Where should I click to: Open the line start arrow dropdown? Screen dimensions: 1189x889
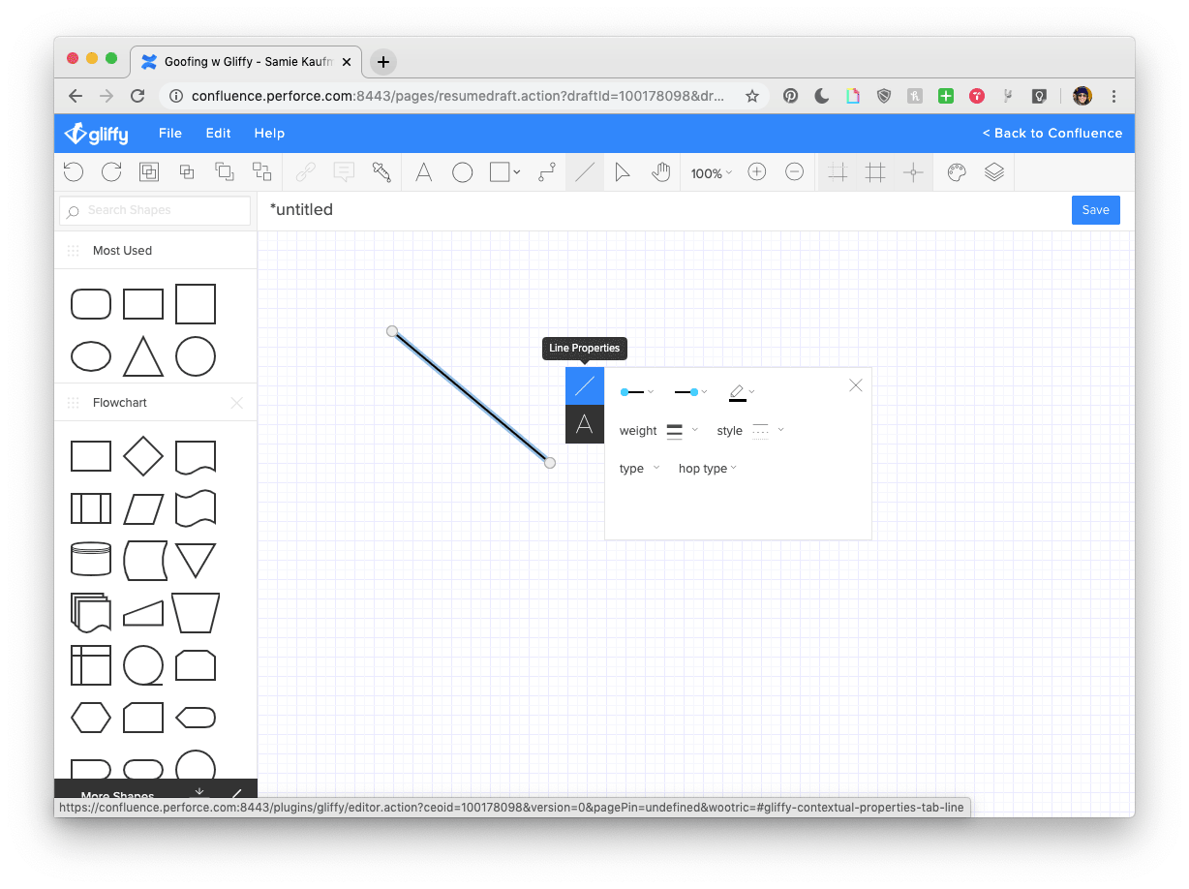pos(637,392)
